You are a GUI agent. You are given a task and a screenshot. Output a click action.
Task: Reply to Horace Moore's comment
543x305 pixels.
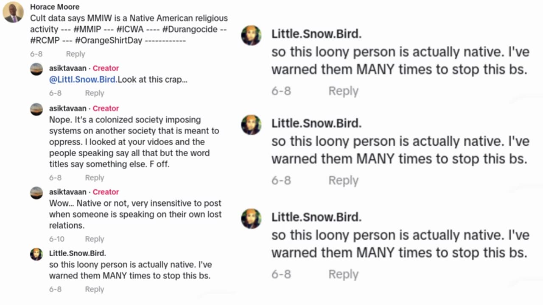click(76, 54)
